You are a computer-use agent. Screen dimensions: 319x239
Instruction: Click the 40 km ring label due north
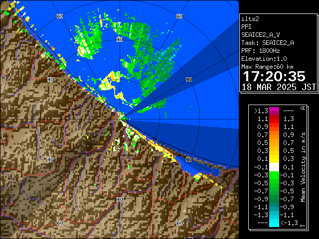coord(120,39)
